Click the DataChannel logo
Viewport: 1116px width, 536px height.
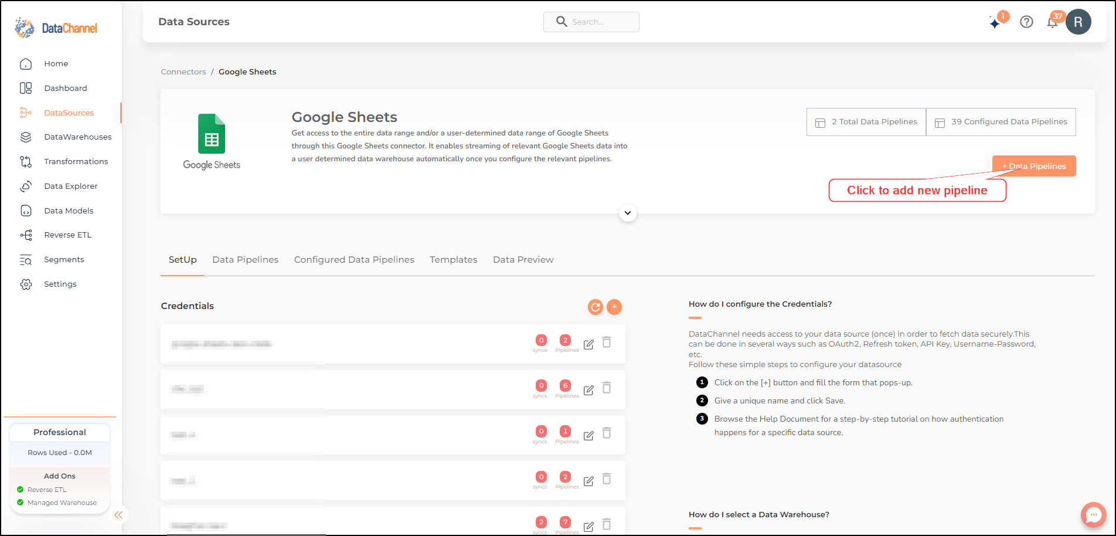[56, 28]
